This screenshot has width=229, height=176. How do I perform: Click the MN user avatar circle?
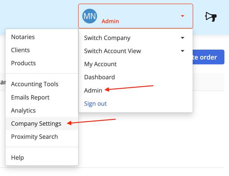(90, 16)
